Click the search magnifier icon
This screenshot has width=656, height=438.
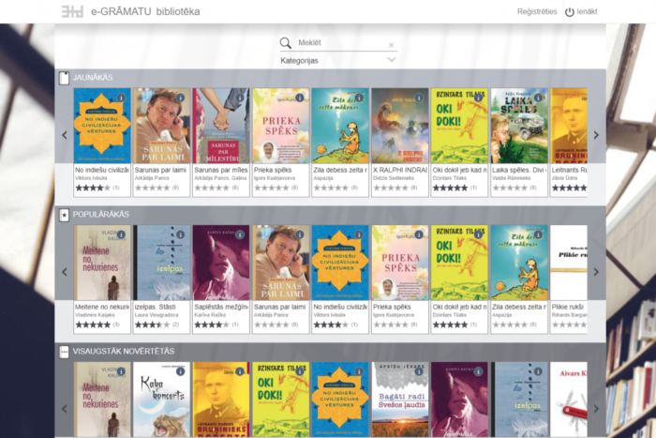285,43
